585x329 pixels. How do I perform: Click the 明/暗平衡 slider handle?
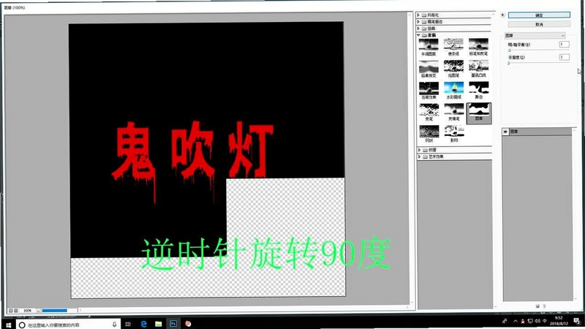coord(509,50)
